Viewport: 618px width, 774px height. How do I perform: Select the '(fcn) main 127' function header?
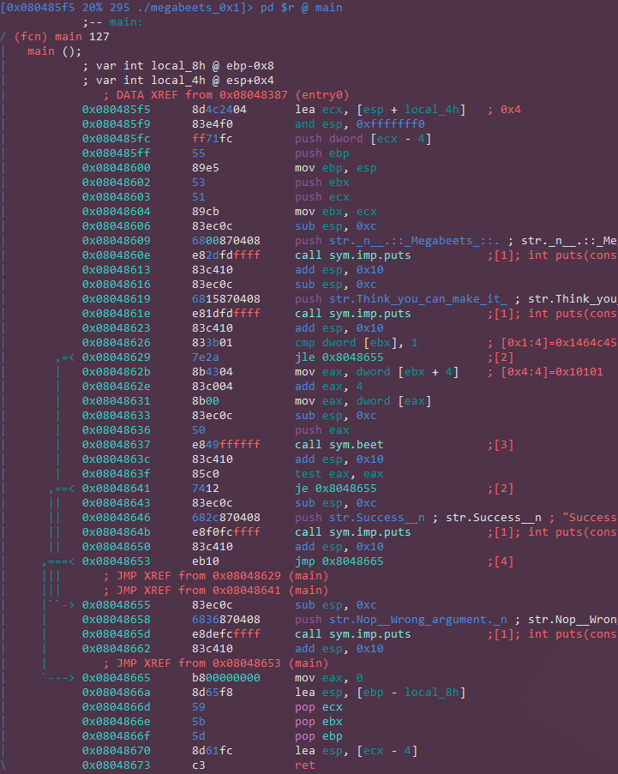(62, 37)
